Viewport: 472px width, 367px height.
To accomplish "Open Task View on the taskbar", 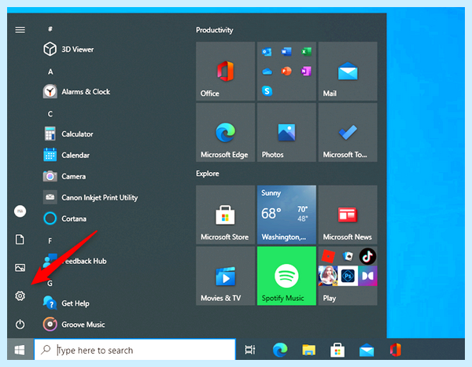I will 250,350.
